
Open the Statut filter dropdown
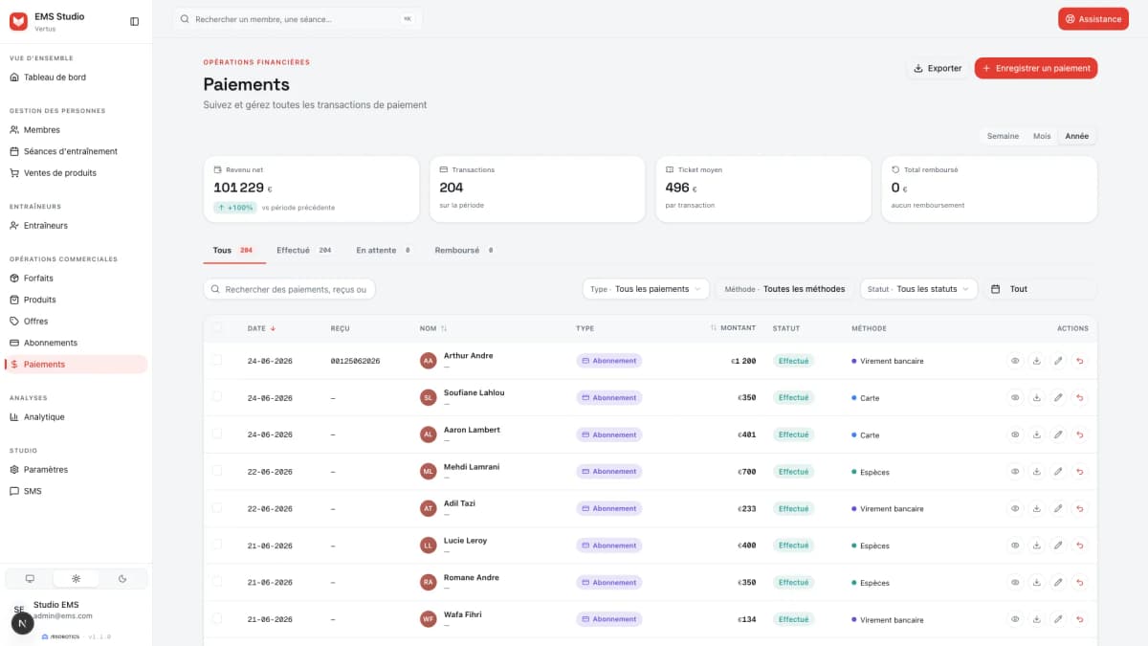[x=918, y=289]
